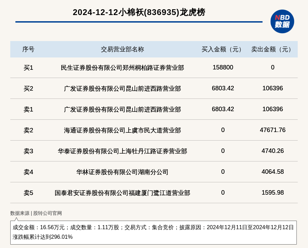Click the sell amount 4740.26
Screen dimensions: 308x248
tap(273, 151)
